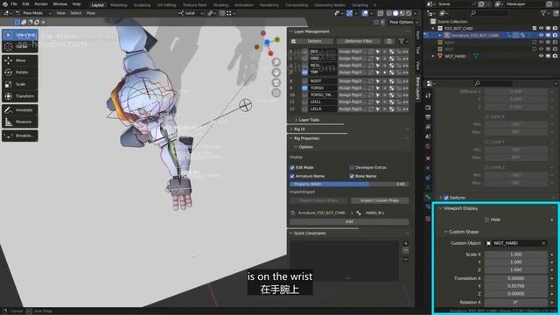The image size is (560, 315).
Task: Switch perspective/orthographic grid icon
Action: (276, 93)
